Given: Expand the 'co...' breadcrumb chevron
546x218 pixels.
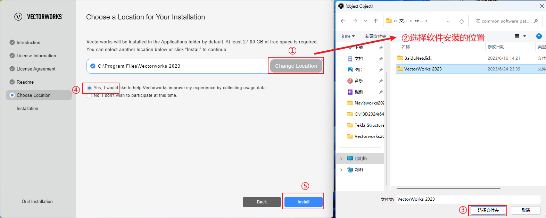Looking at the screenshot, I should (x=426, y=21).
